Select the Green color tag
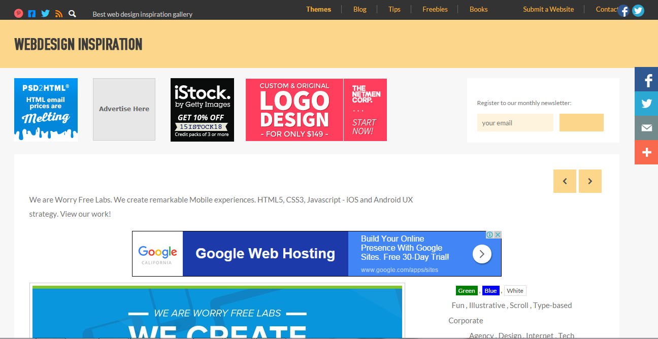 coord(466,291)
